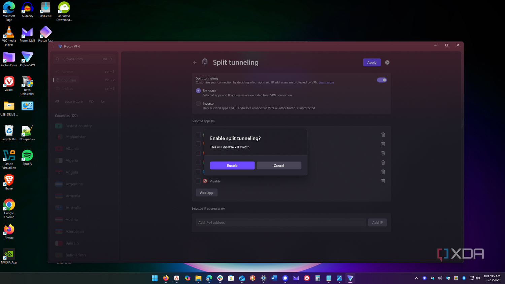Click the Add IP button

(377, 222)
